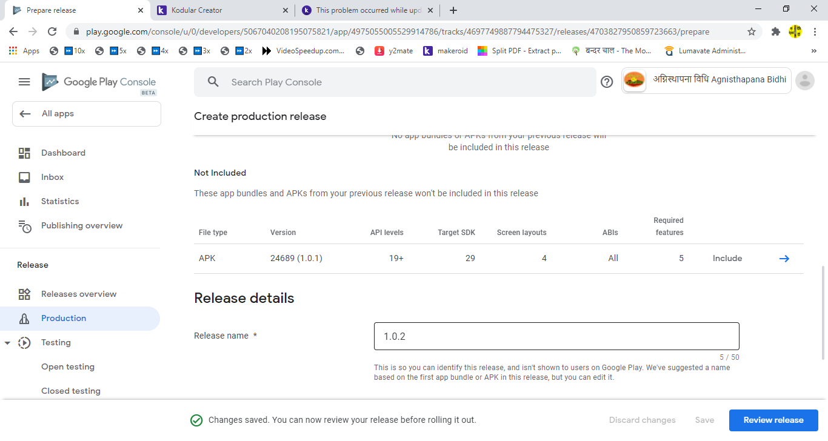The width and height of the screenshot is (828, 441).
Task: Open the Chrome extensions puzzle icon
Action: (775, 31)
